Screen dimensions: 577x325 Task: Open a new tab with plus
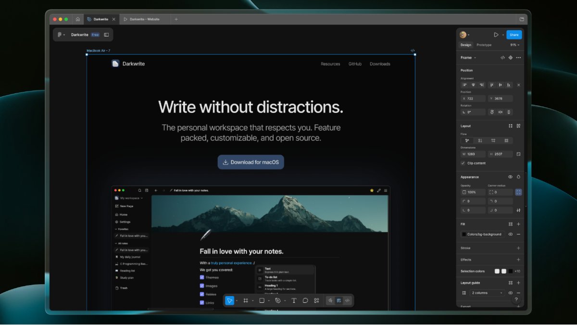176,19
